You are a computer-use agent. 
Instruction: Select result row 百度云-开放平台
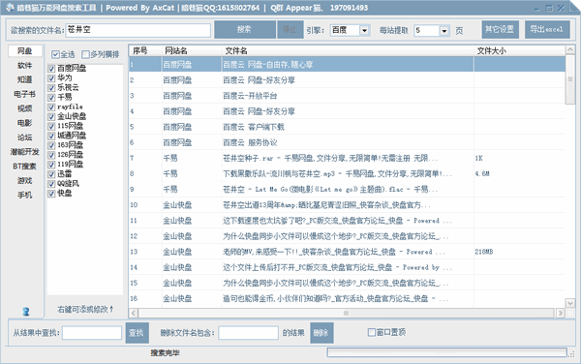[348, 96]
